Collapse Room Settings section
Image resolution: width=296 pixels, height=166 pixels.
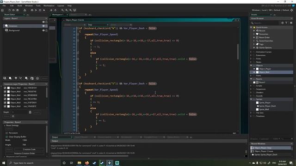[x=5, y=125]
